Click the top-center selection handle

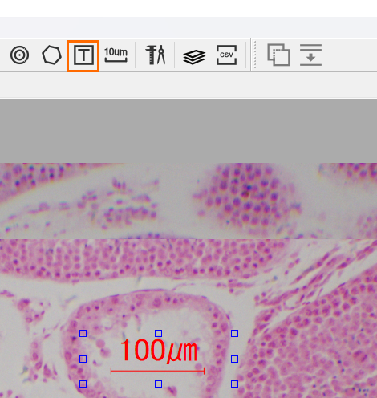pyautogui.click(x=159, y=333)
